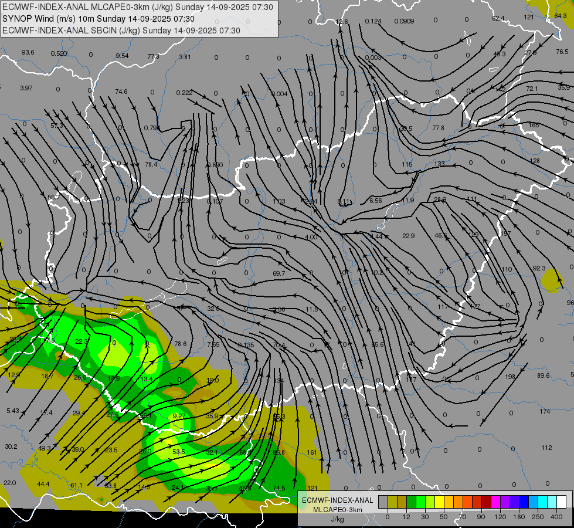Select the pure yellow legend swatch
The image size is (574, 528).
440,502
